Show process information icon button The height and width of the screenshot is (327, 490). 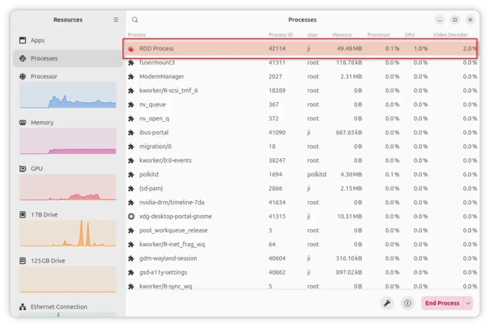tap(407, 303)
